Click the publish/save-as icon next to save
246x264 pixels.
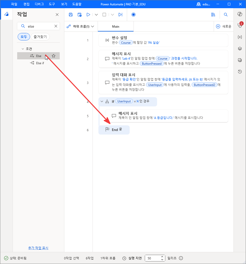(79, 15)
